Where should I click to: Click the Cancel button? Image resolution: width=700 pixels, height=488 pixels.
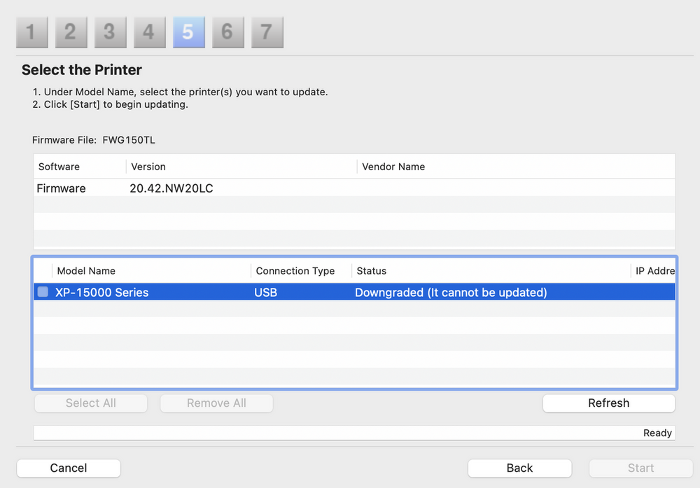tap(69, 468)
